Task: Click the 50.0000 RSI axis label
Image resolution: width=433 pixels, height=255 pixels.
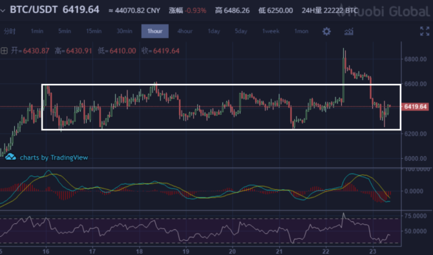Action: pos(415,230)
